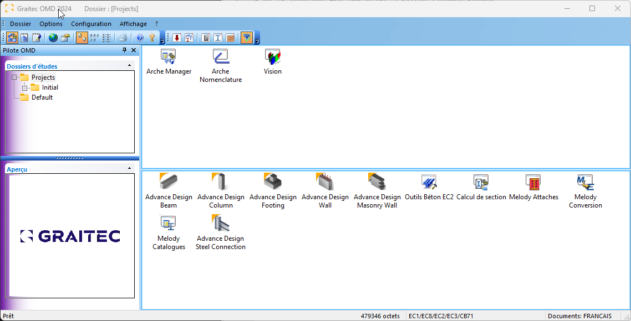
Task: Open the Configuration menu
Action: coord(91,24)
